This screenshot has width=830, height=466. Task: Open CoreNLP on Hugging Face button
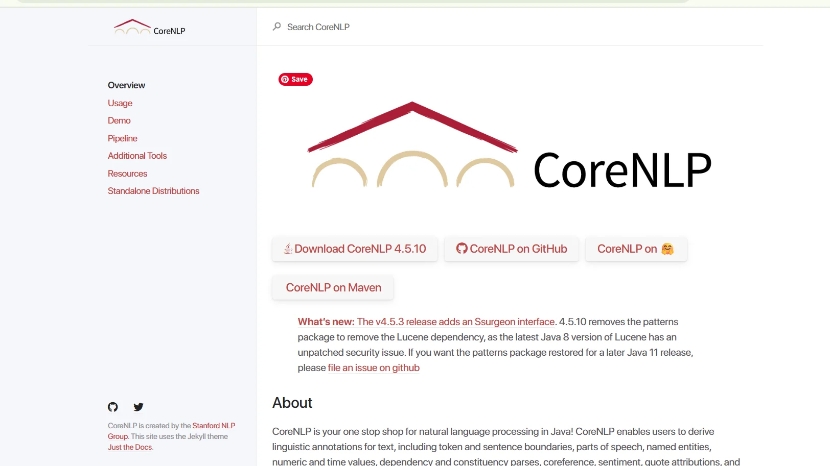636,249
